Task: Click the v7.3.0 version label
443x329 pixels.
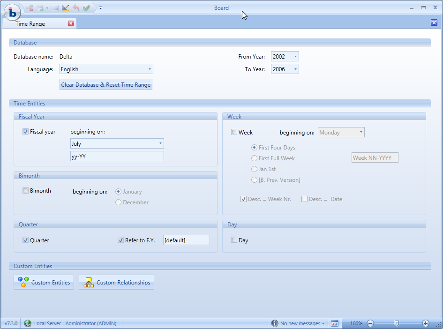Action: 11,323
